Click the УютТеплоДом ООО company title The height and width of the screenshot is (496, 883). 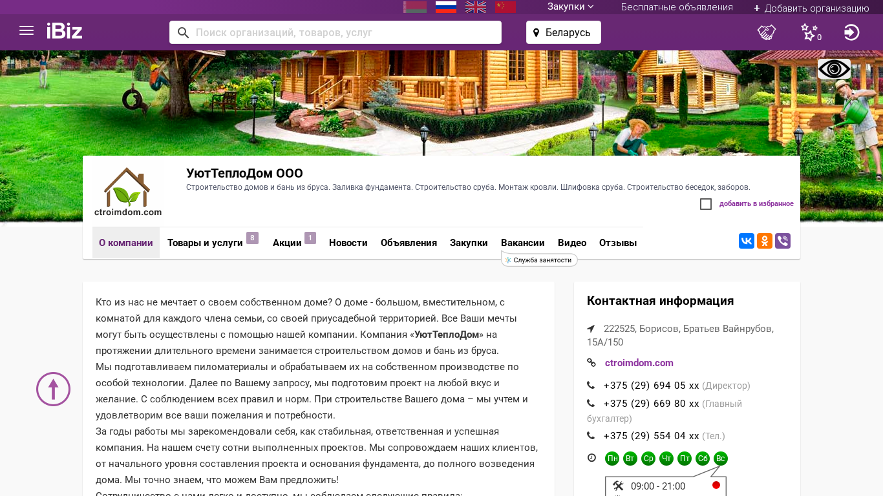point(244,173)
